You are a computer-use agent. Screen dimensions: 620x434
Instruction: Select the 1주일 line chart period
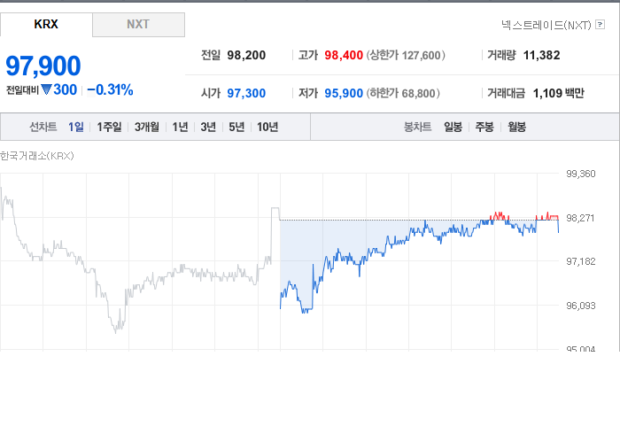(109, 127)
